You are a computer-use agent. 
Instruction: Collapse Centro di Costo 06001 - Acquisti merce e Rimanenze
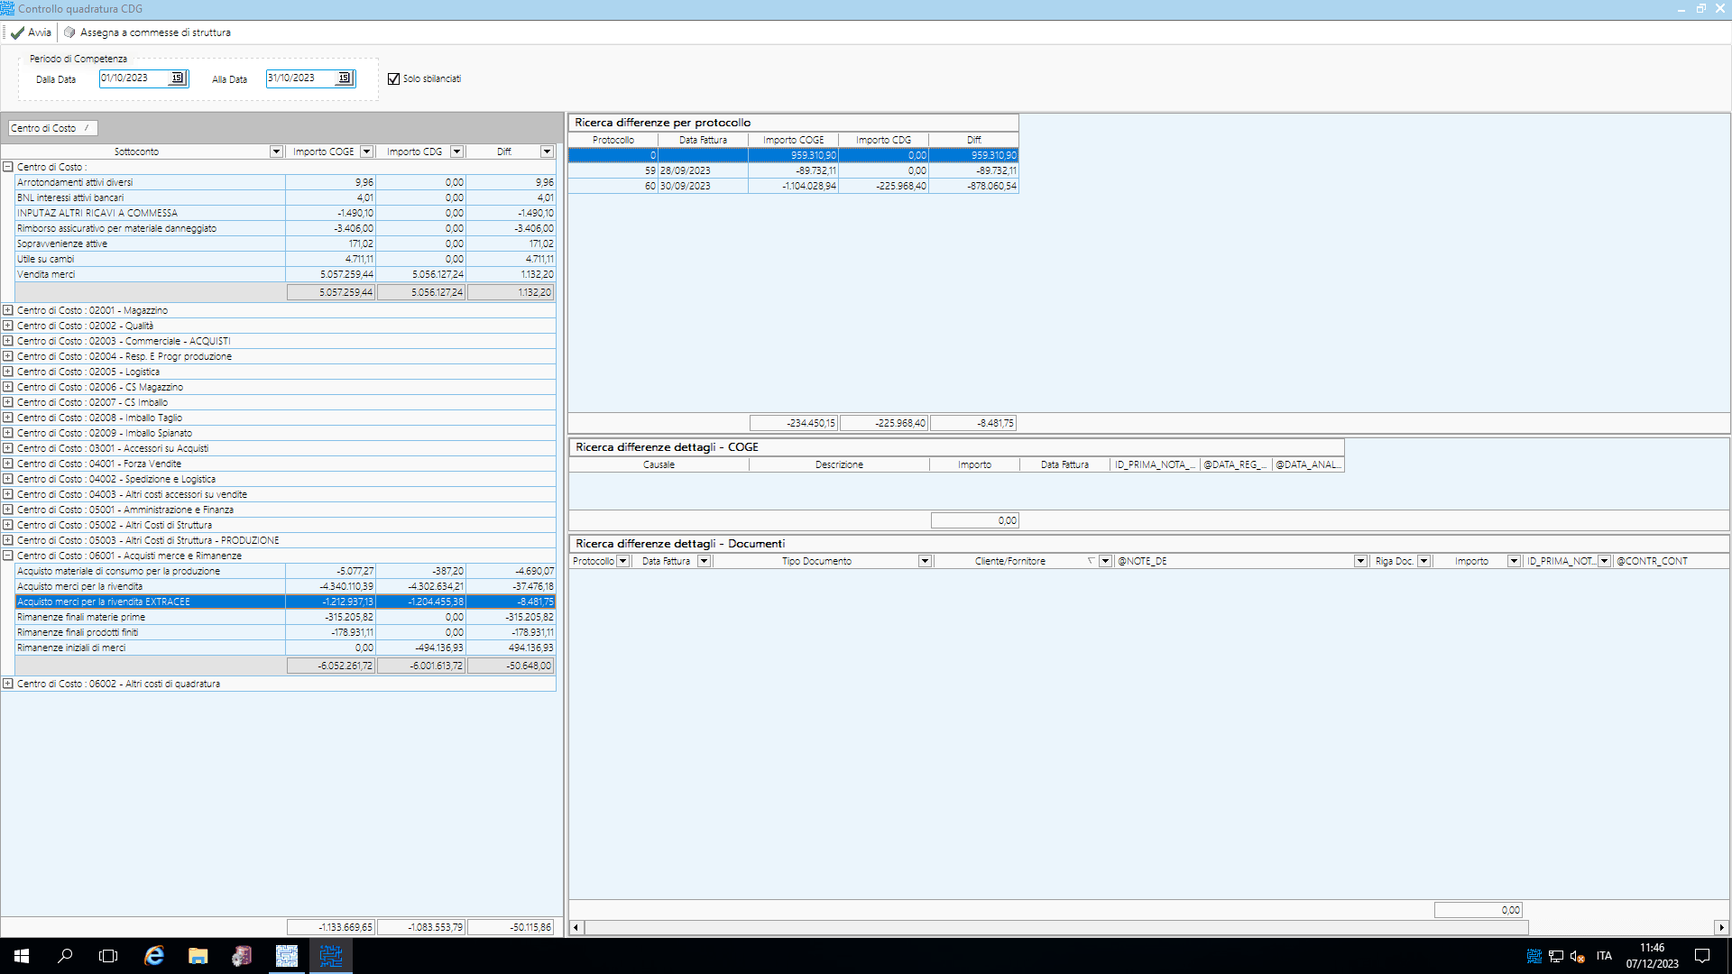point(8,556)
